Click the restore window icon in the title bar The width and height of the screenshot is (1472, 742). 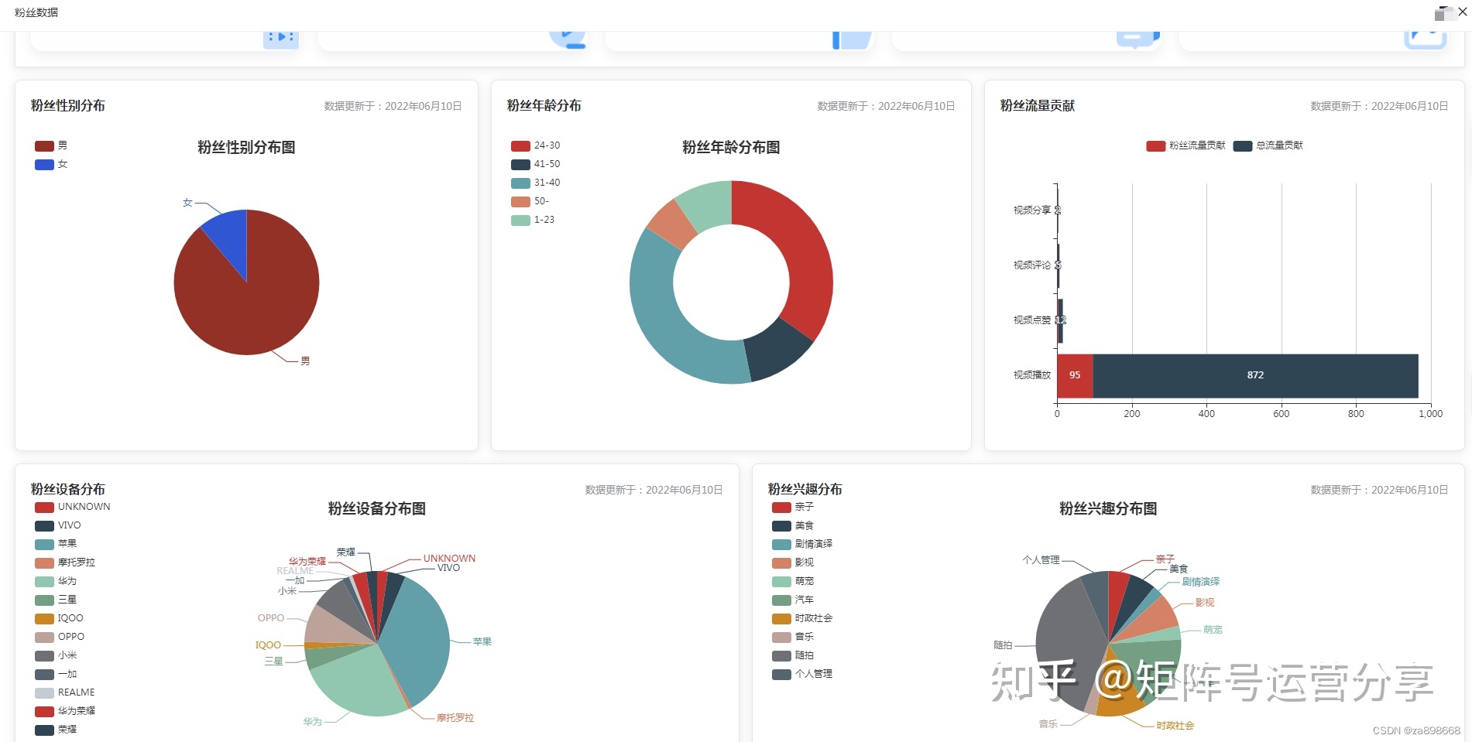coord(1442,12)
